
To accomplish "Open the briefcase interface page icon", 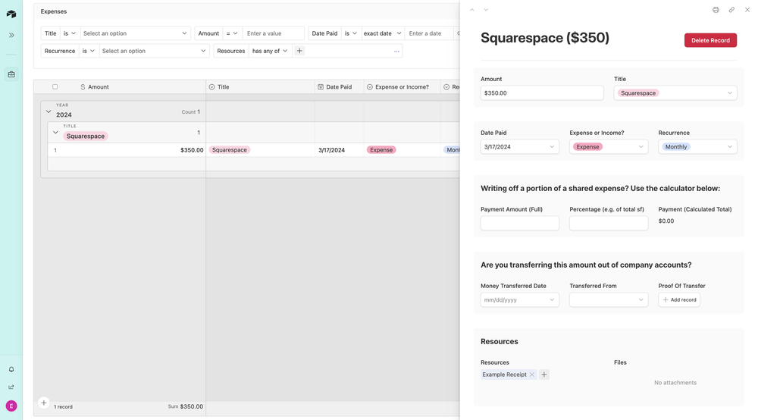I will pos(11,74).
